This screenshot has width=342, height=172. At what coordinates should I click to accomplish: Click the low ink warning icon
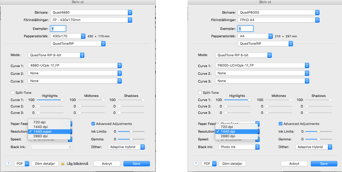[63, 164]
